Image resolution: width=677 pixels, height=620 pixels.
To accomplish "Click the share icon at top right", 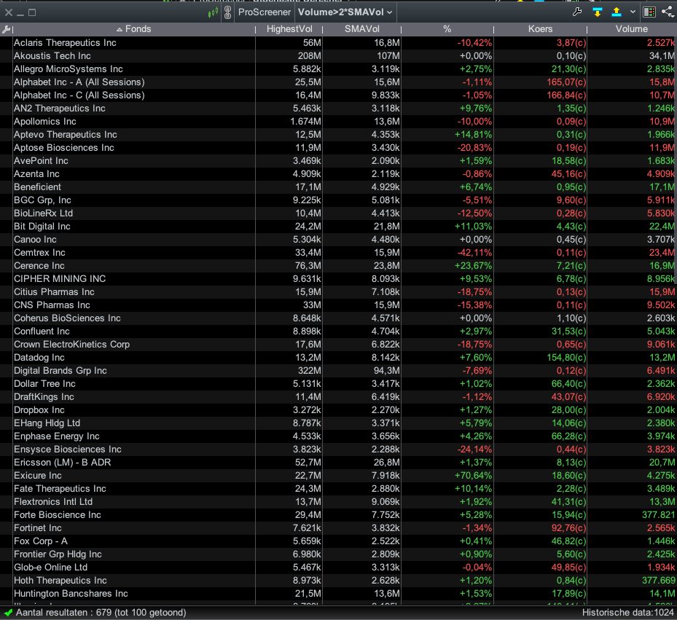I will (x=668, y=12).
